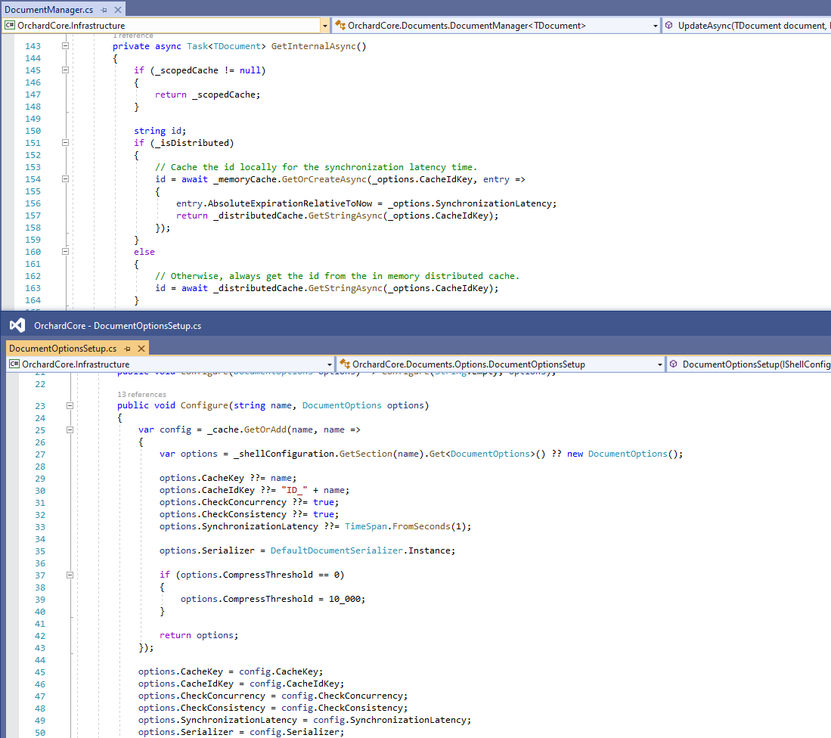This screenshot has height=738, width=831.
Task: Collapse the GetInternalAsync method at line 143
Action: click(65, 46)
